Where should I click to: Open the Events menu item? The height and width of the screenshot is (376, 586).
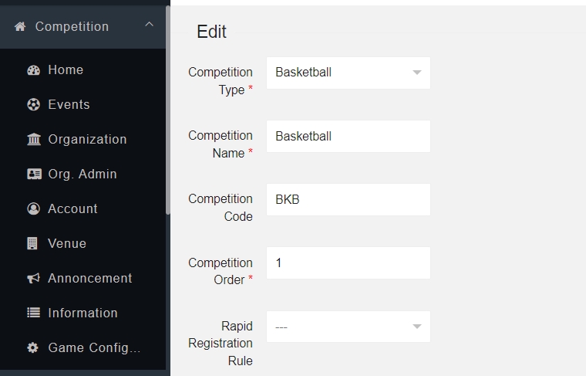69,105
